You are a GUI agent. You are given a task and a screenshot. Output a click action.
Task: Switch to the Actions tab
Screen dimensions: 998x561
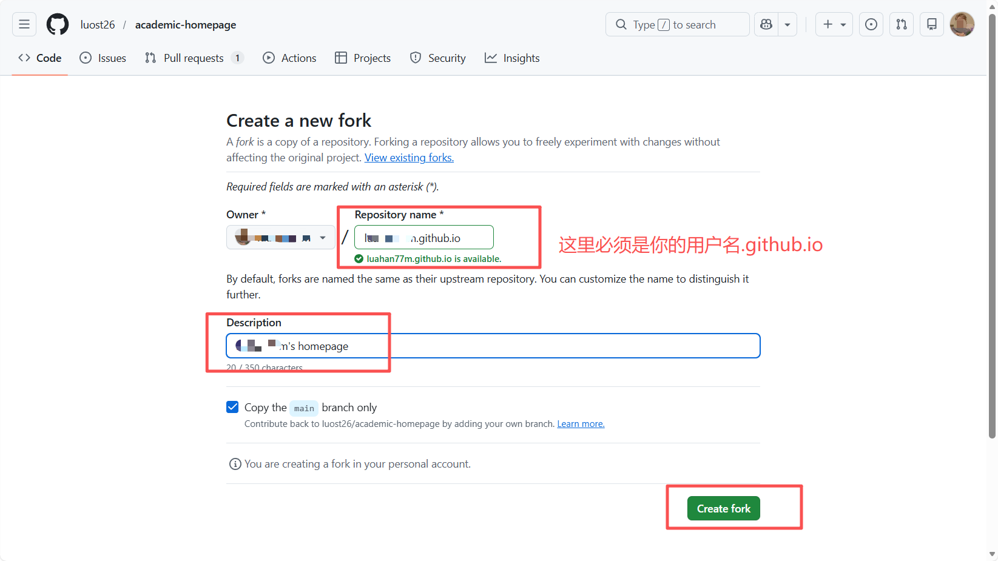point(289,58)
